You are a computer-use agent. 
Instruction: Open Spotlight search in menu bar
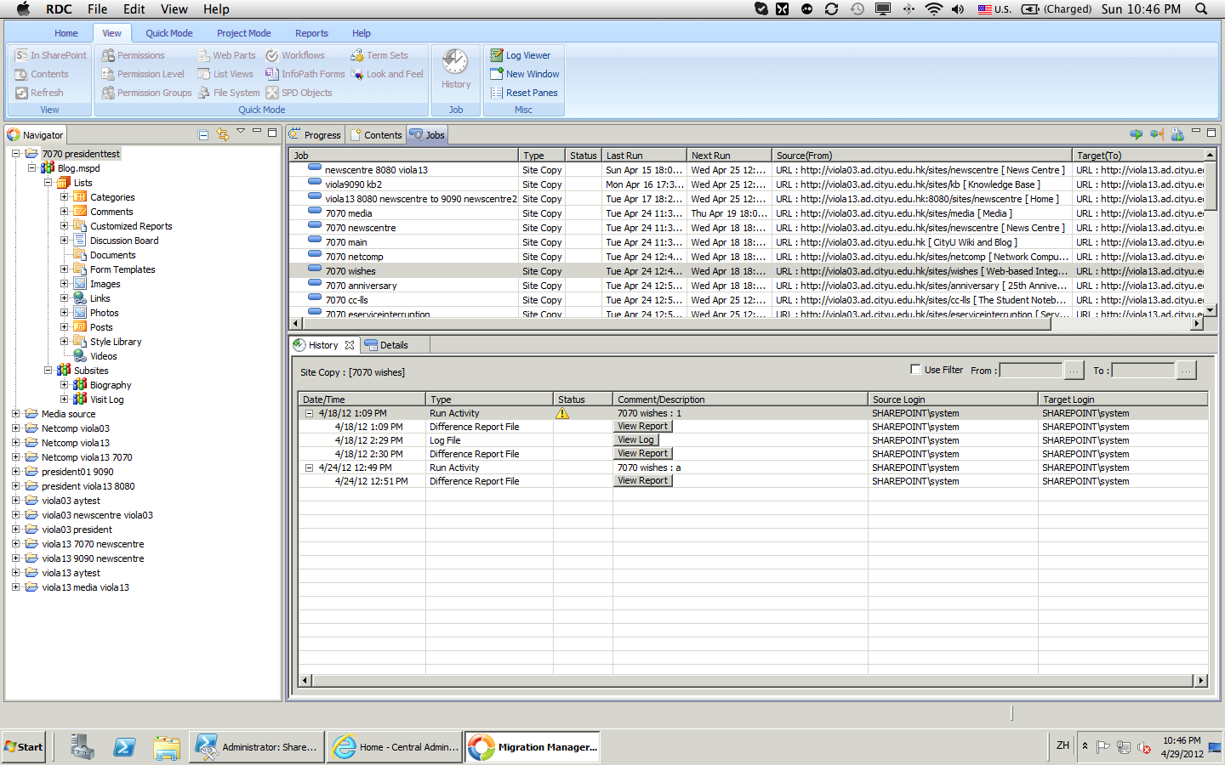point(1201,8)
